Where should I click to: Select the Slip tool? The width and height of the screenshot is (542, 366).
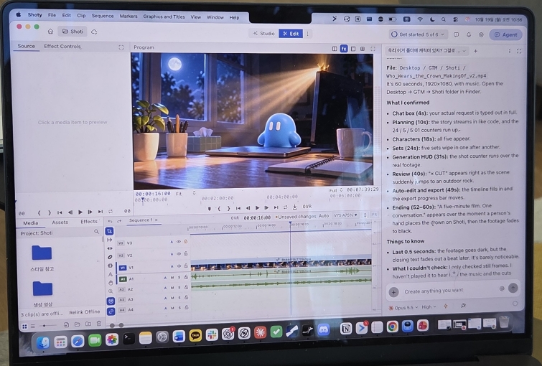(x=110, y=266)
